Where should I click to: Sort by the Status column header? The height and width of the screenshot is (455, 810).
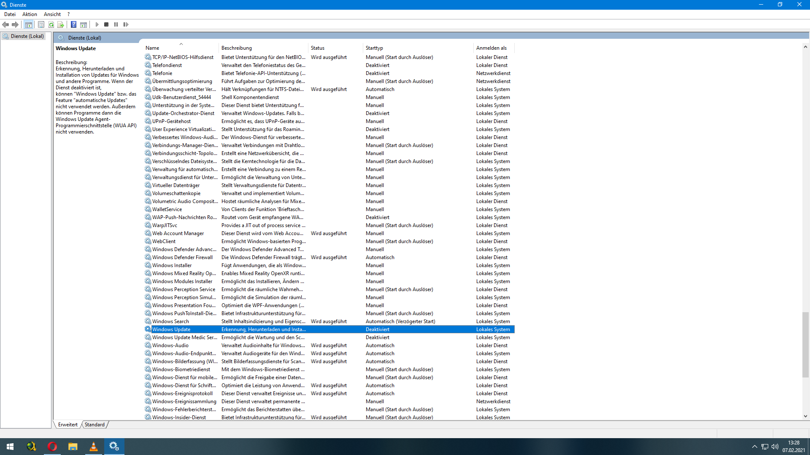336,48
